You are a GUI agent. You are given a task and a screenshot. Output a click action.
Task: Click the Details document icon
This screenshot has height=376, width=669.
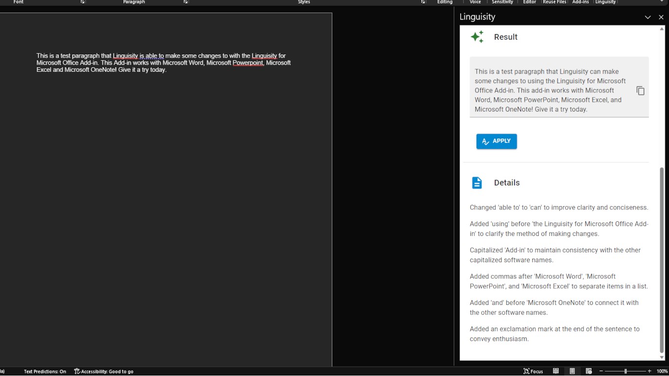[477, 183]
